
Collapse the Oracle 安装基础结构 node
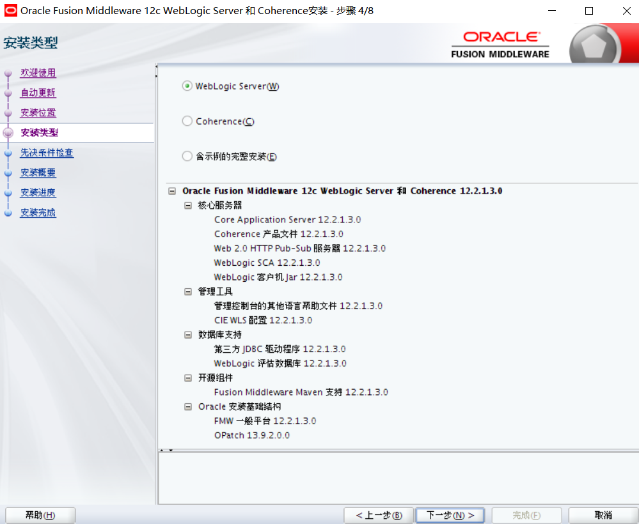click(x=187, y=406)
